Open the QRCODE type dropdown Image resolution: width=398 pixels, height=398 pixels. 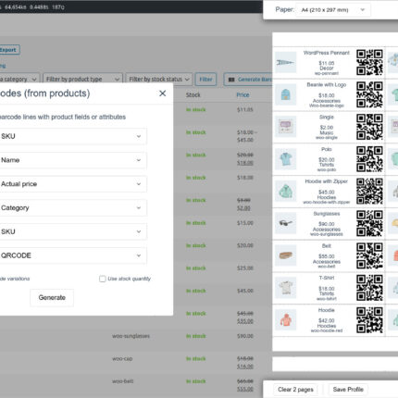73,255
